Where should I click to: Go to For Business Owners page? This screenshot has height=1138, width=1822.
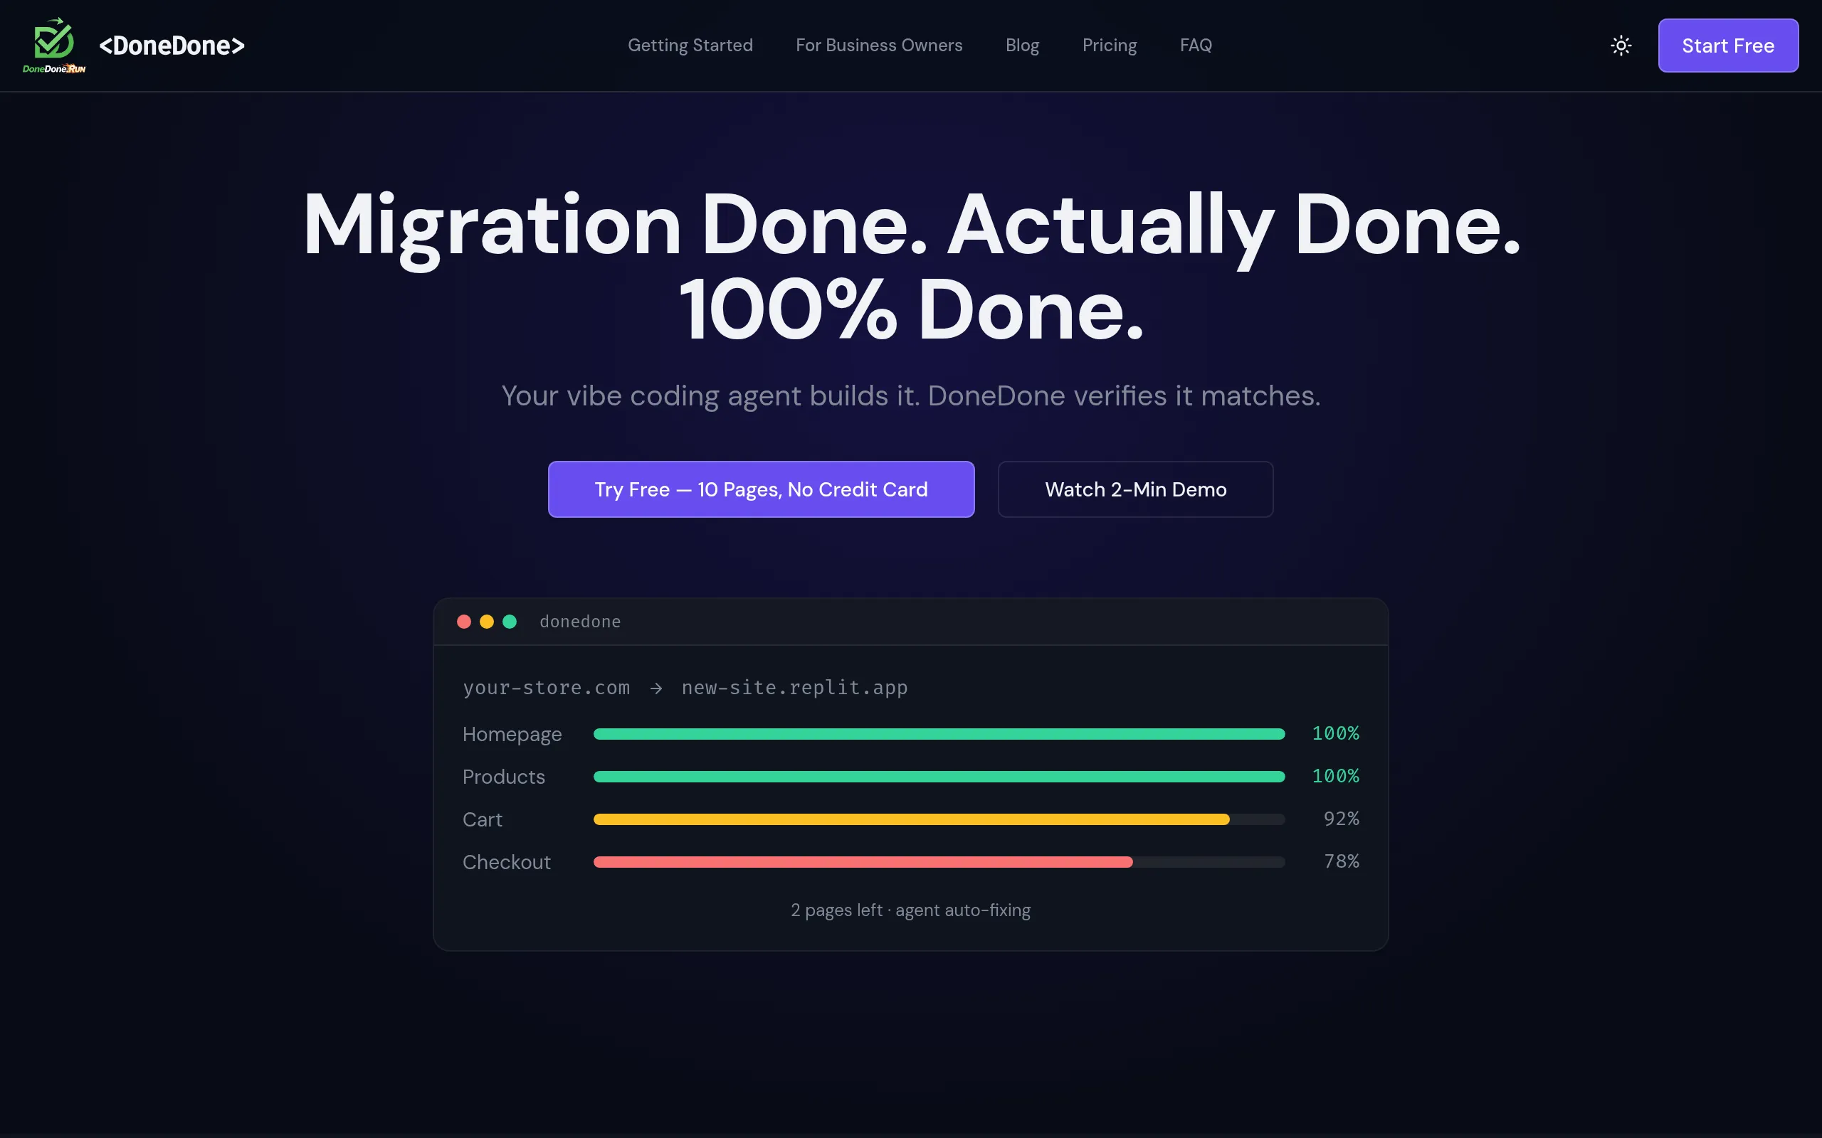tap(879, 45)
